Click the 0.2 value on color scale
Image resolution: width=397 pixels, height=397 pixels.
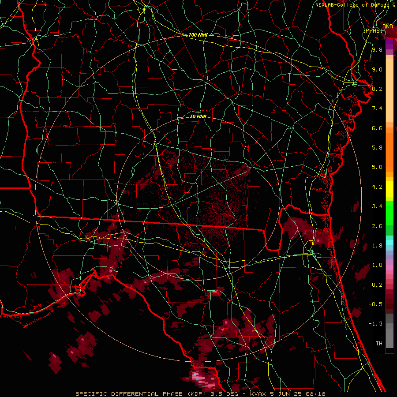click(x=377, y=285)
